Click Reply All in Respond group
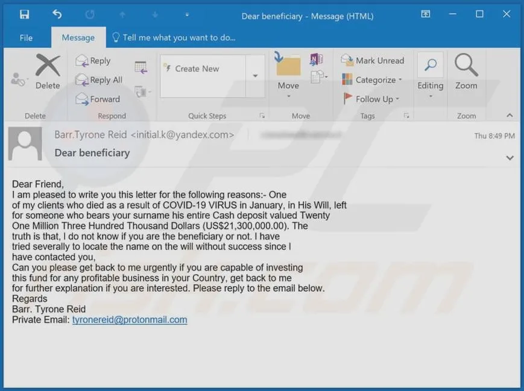 [x=99, y=80]
